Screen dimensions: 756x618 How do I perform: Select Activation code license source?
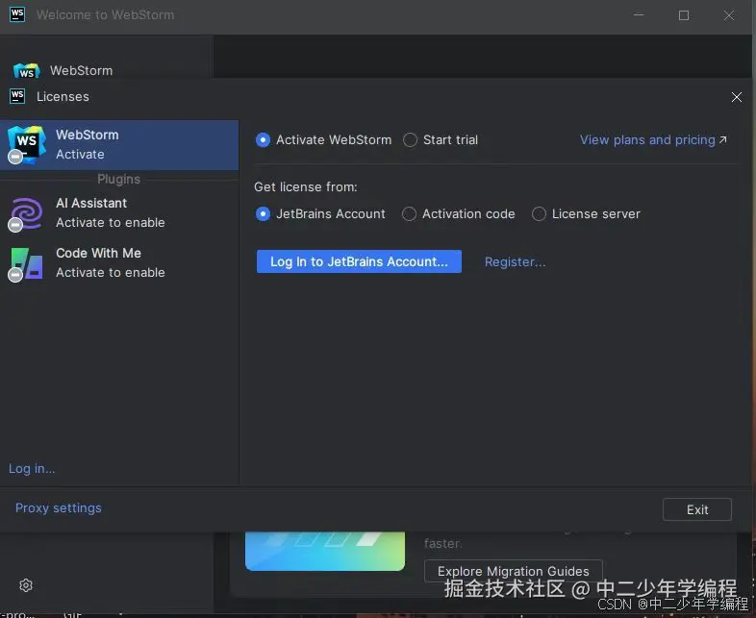point(459,214)
